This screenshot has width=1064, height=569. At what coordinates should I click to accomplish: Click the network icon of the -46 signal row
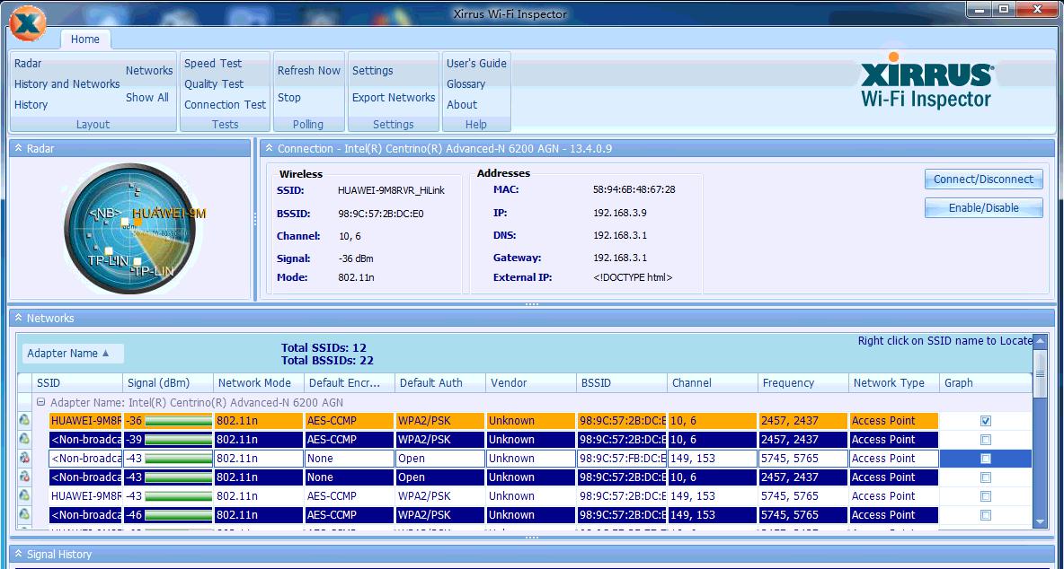24,515
